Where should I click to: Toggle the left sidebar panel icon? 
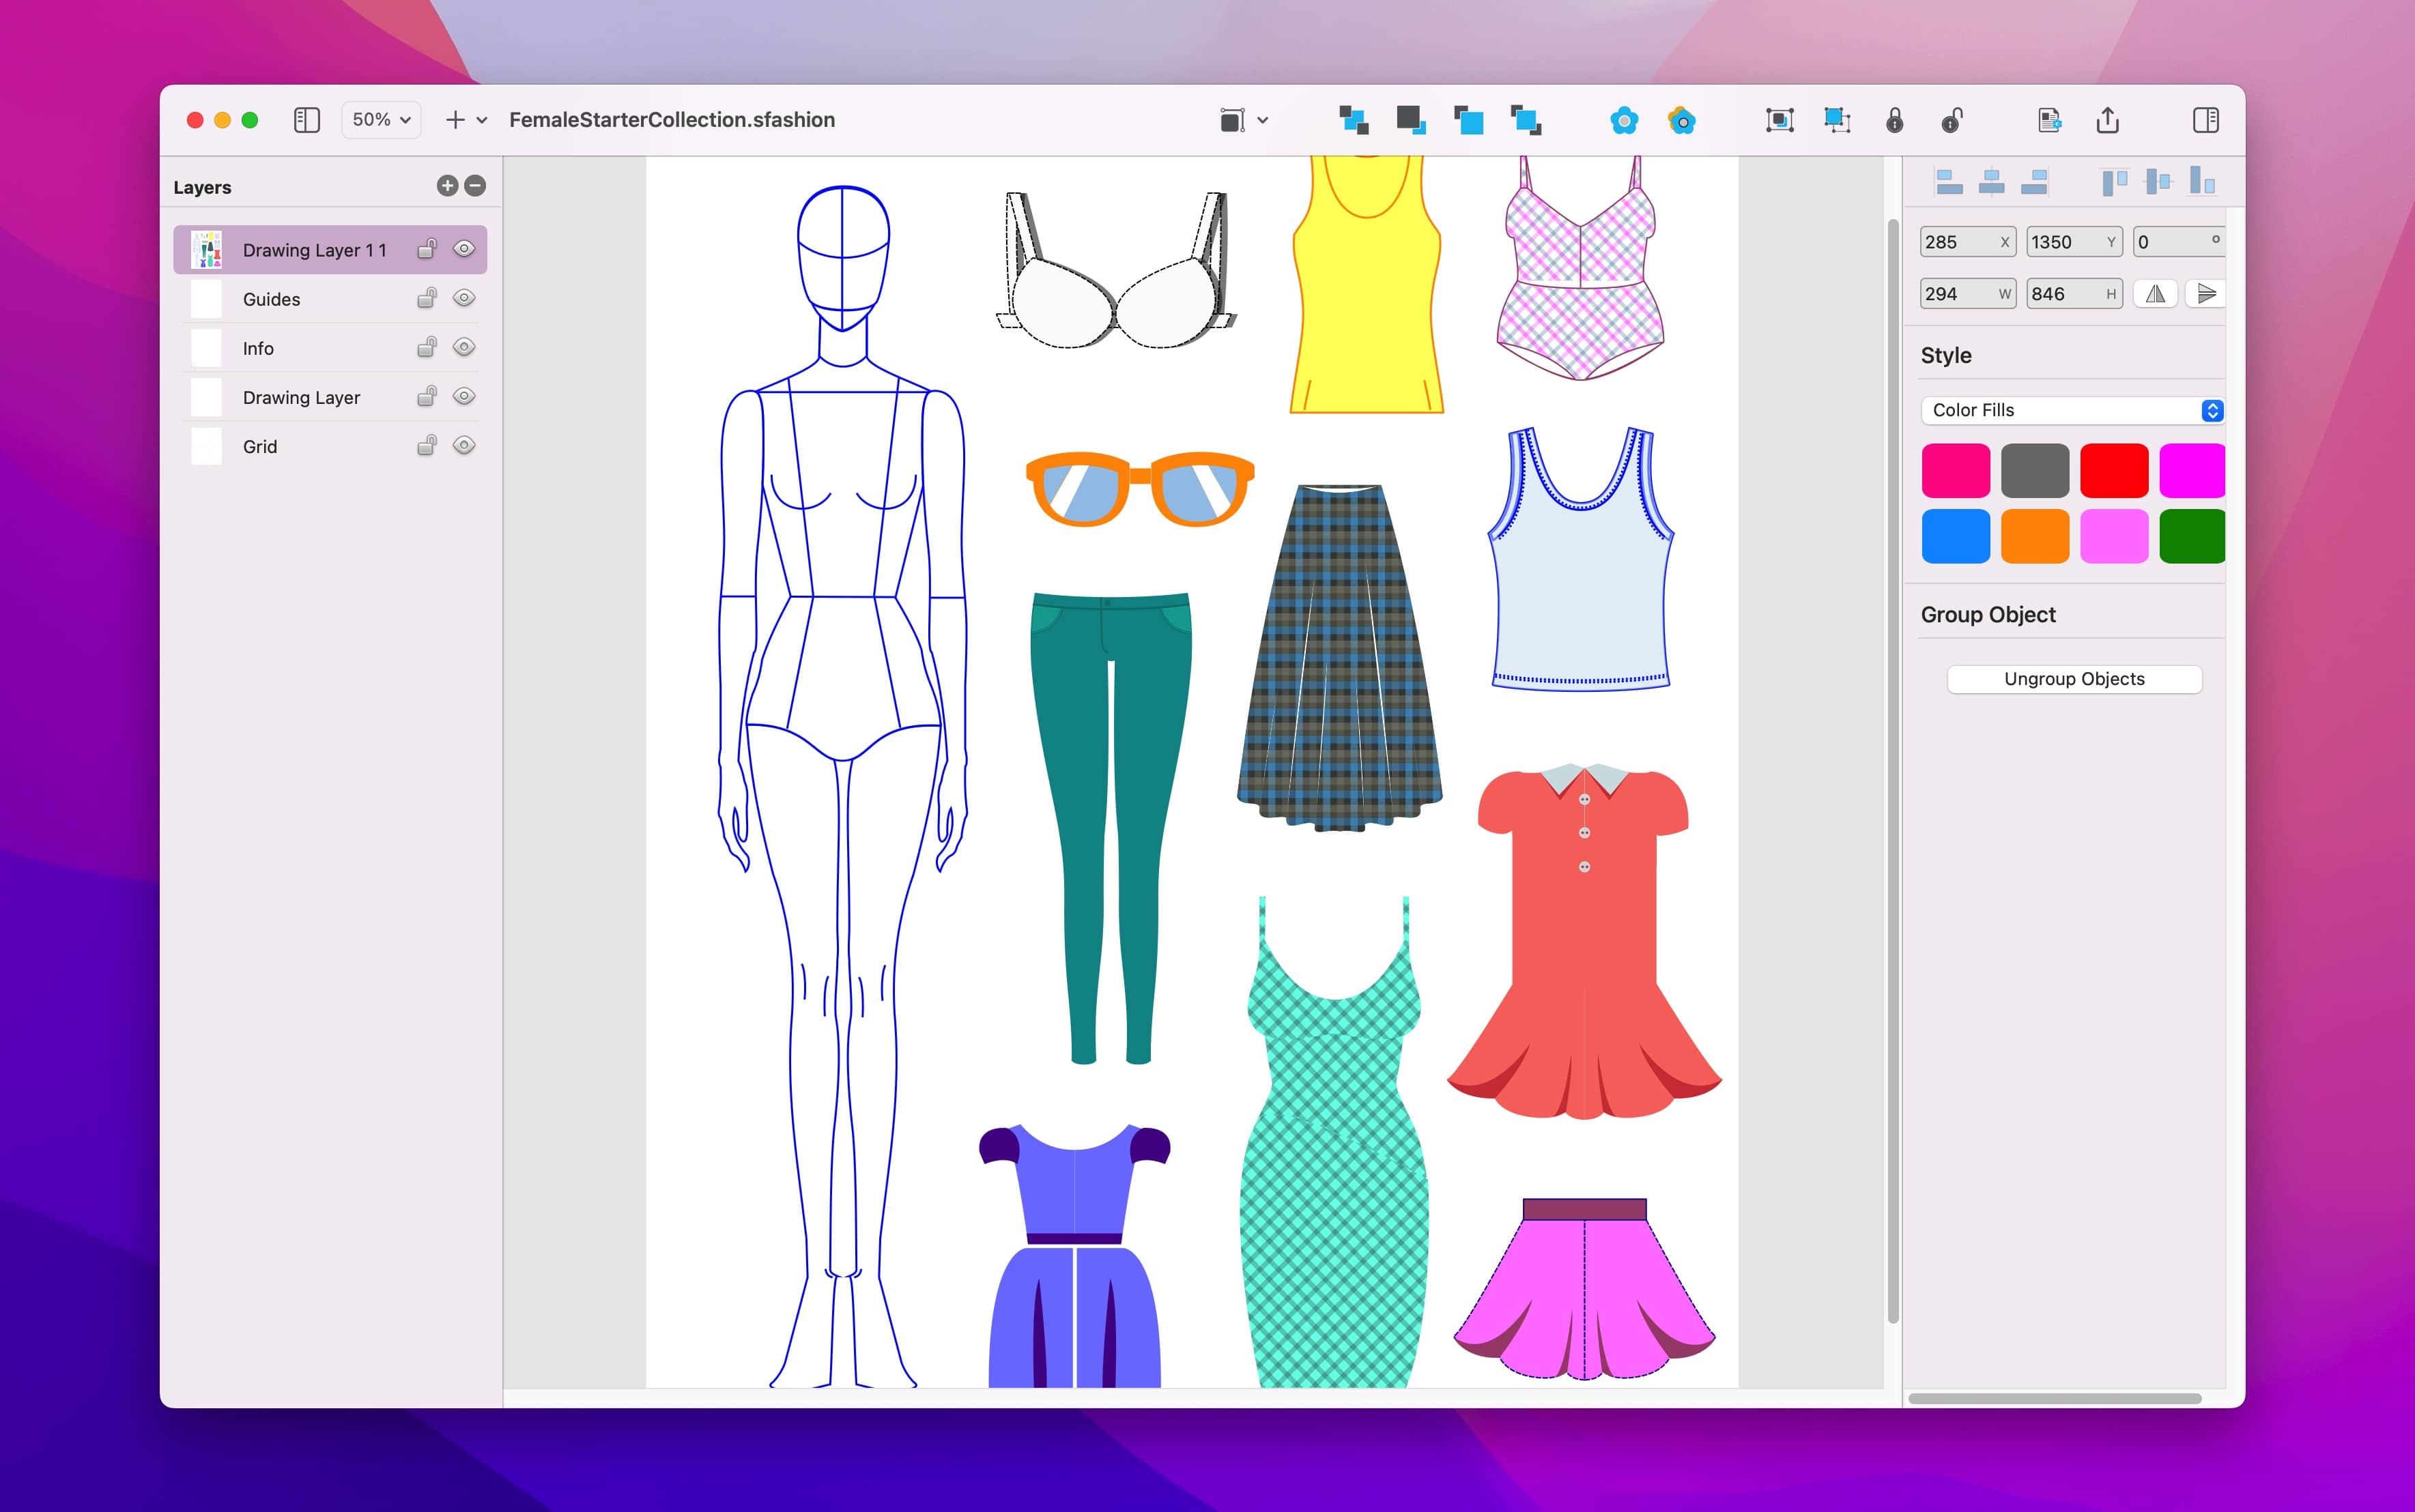pyautogui.click(x=306, y=120)
